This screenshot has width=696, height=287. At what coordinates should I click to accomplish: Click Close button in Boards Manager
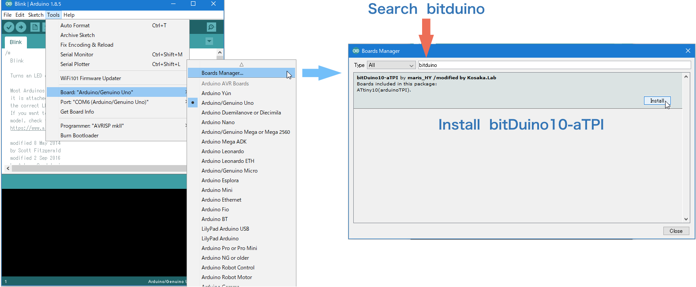(676, 231)
